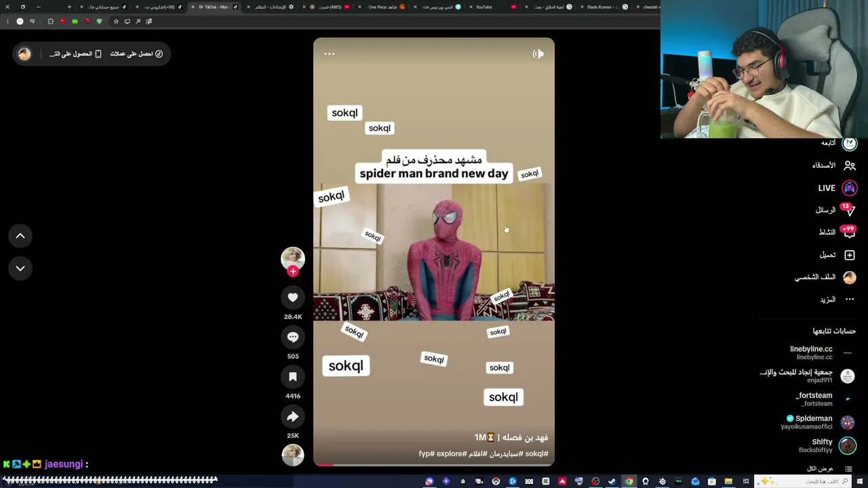This screenshot has height=488, width=868.
Task: Switch to the جميع حساباتي tab
Action: pos(103,7)
